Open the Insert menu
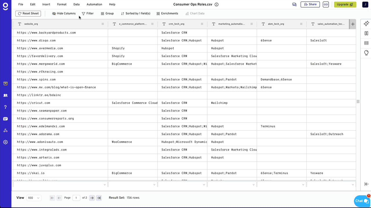This screenshot has width=371, height=208. click(46, 5)
